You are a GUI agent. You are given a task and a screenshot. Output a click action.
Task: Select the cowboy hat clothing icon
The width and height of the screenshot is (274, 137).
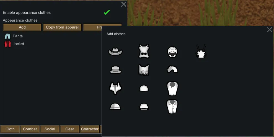[x=115, y=51]
